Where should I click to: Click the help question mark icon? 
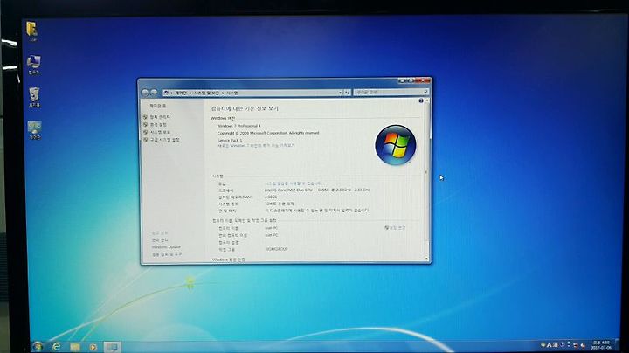click(421, 101)
